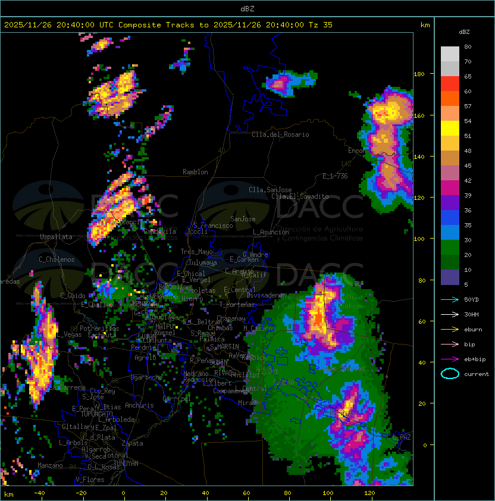This screenshot has width=495, height=501.
Task: Click the 'L_Arbols' map label
Action: [x=73, y=443]
